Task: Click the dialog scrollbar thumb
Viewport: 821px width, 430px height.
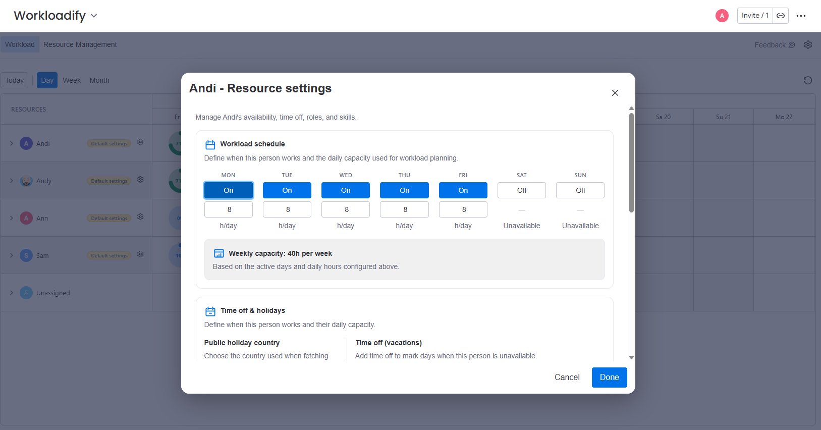Action: click(631, 163)
